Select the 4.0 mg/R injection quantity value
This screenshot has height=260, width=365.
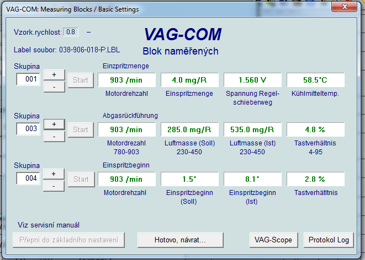[x=189, y=80]
